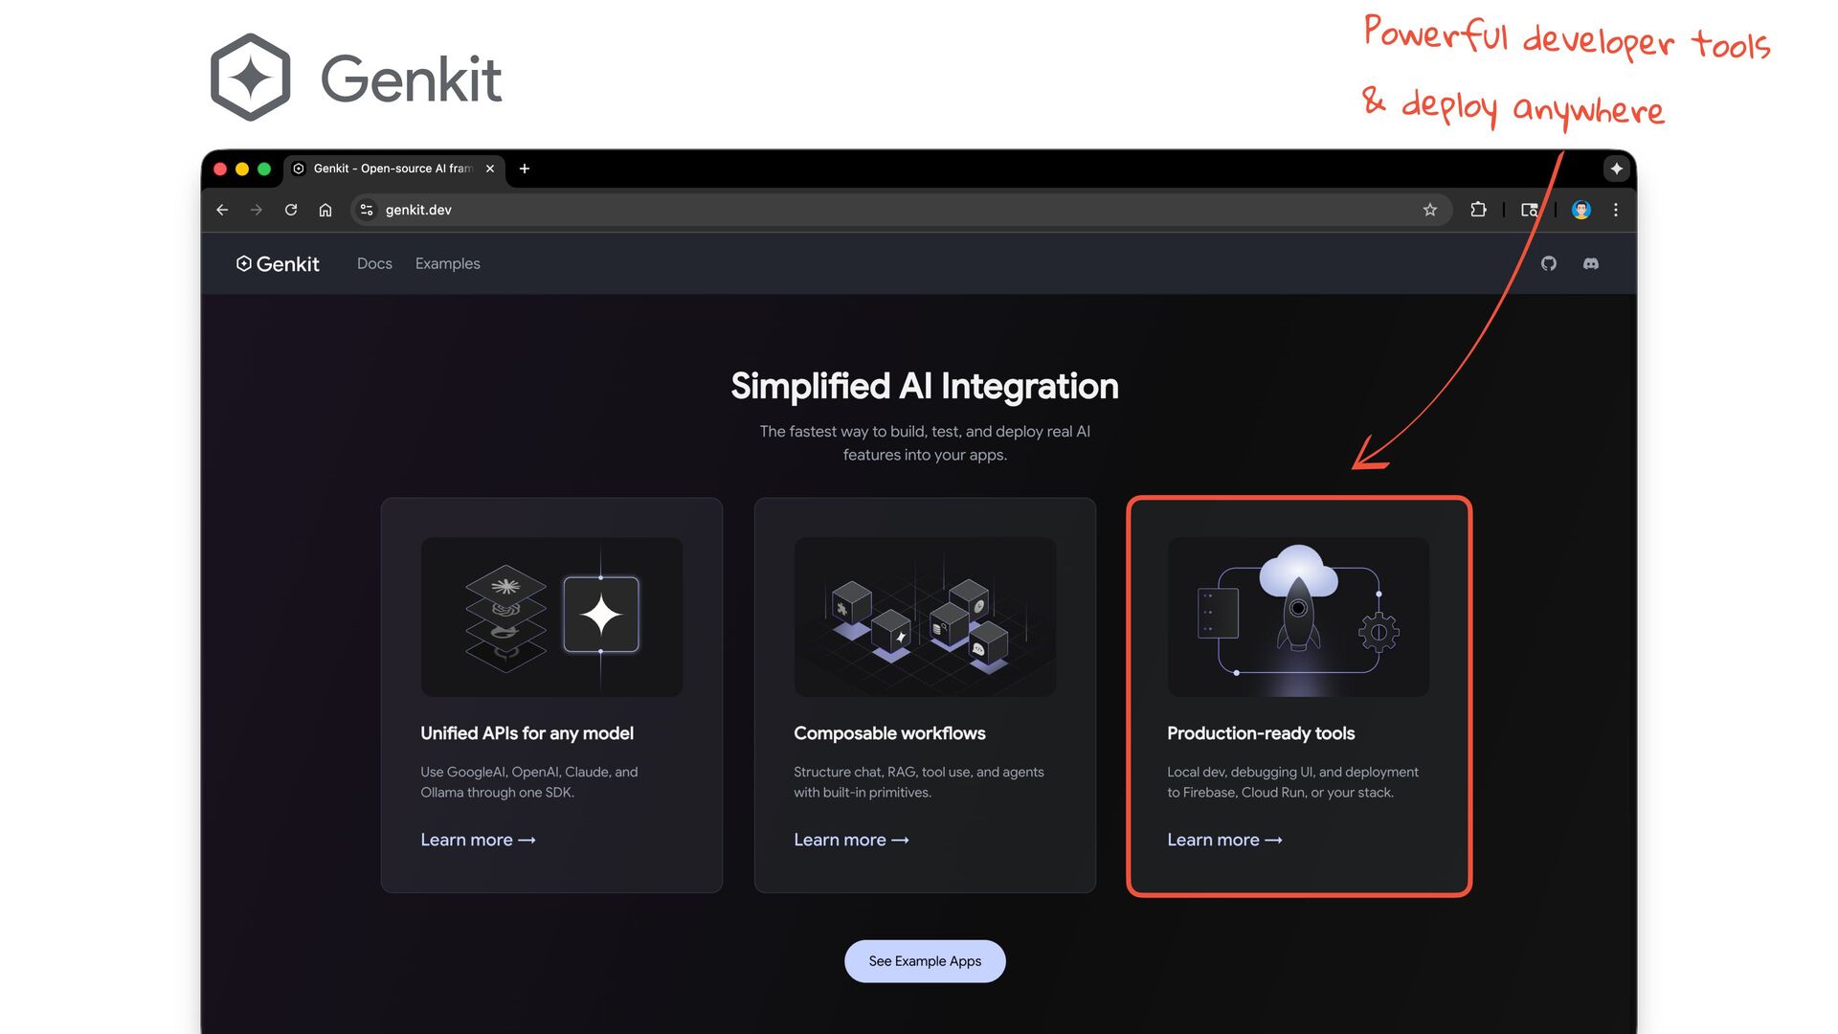The height and width of the screenshot is (1034, 1838).
Task: Open the Examples navigation item
Action: click(448, 263)
